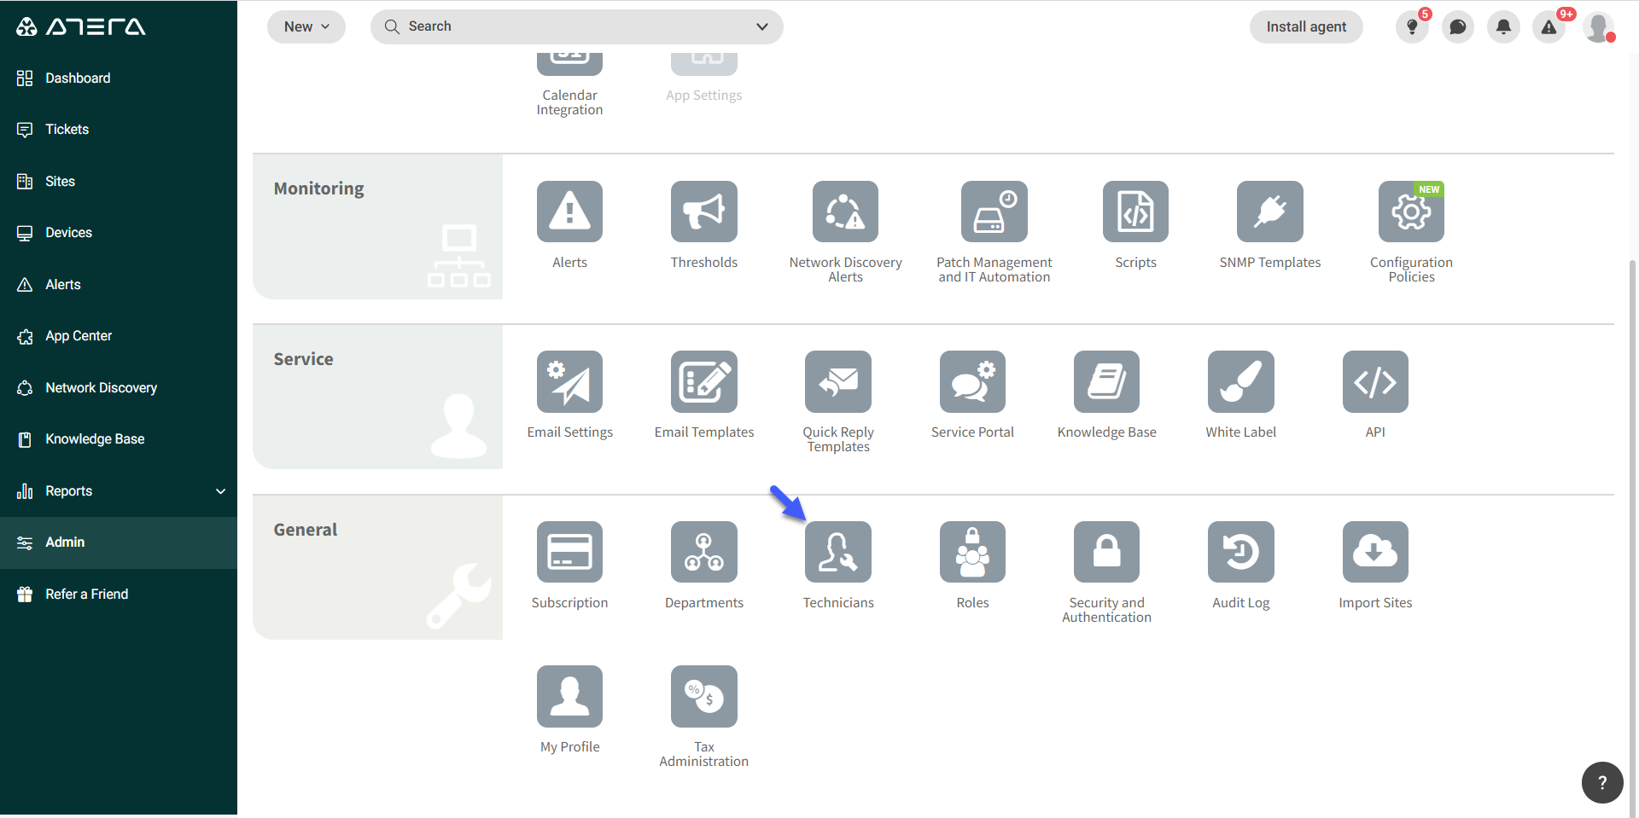This screenshot has height=818, width=1639.
Task: Open Import Sites tile
Action: [x=1375, y=552]
